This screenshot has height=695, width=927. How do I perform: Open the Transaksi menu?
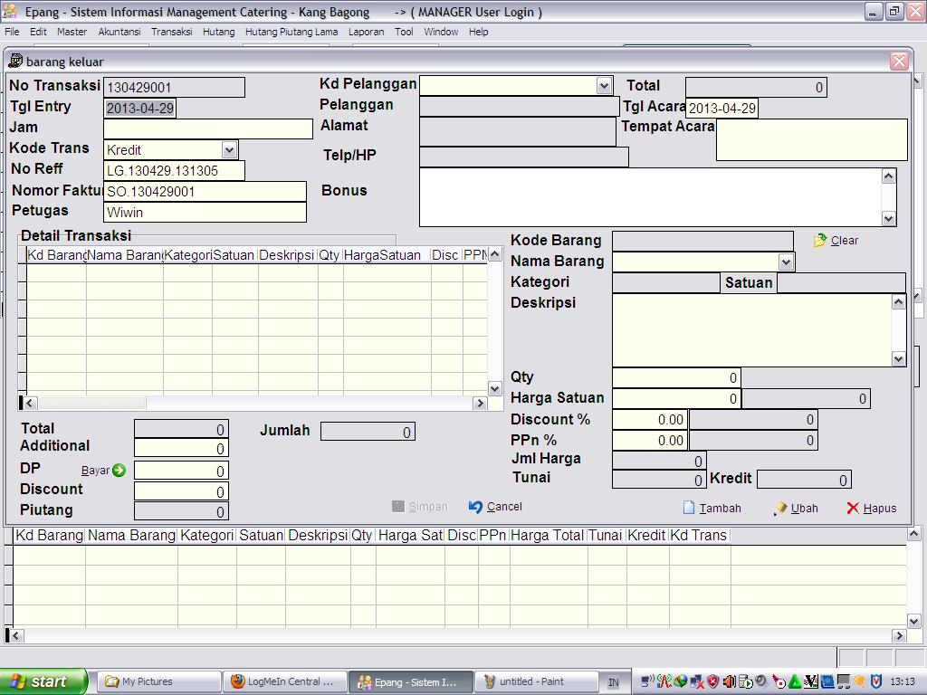pos(171,32)
